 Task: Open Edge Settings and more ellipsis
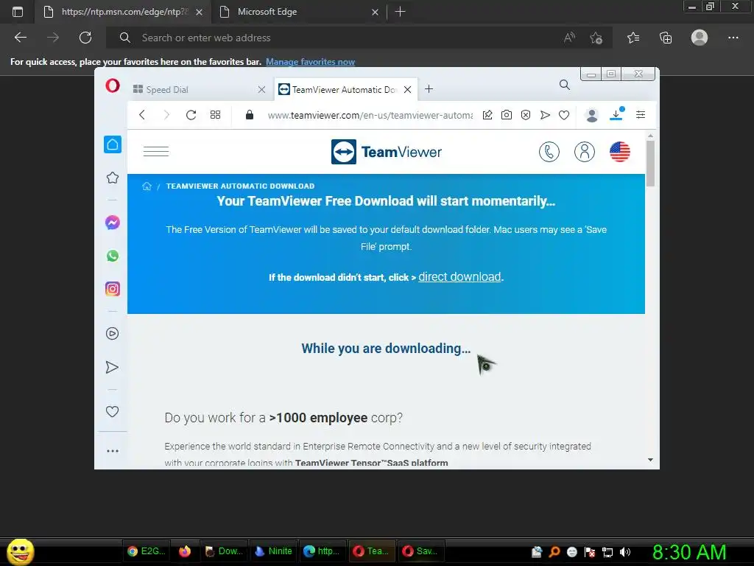[x=733, y=38]
